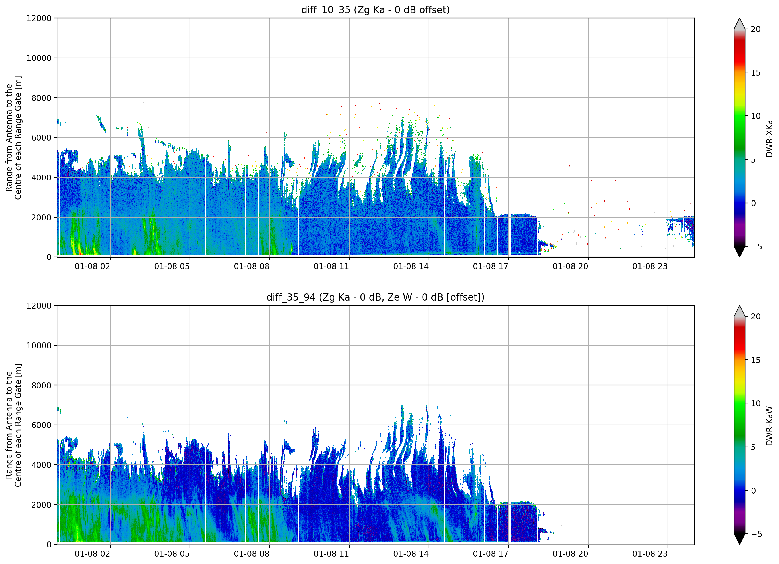Click top plot y-axis label 6000
779x564 pixels.
click(x=41, y=138)
